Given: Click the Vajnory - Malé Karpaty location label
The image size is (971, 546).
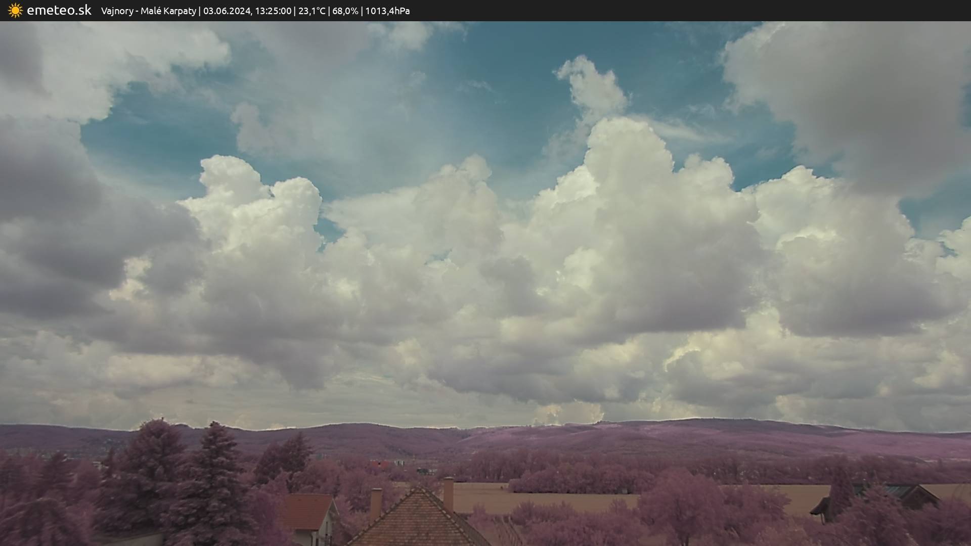Looking at the screenshot, I should 148,11.
